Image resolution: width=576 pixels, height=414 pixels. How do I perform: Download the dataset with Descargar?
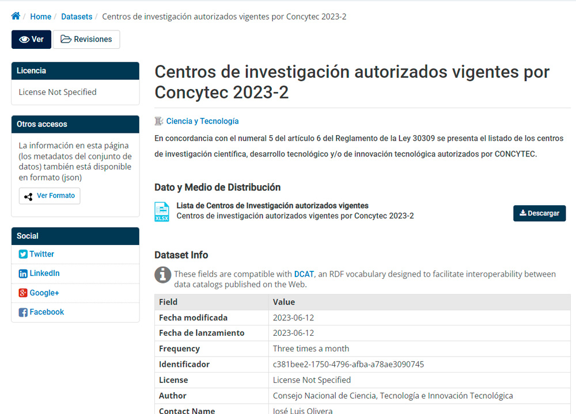click(x=539, y=213)
